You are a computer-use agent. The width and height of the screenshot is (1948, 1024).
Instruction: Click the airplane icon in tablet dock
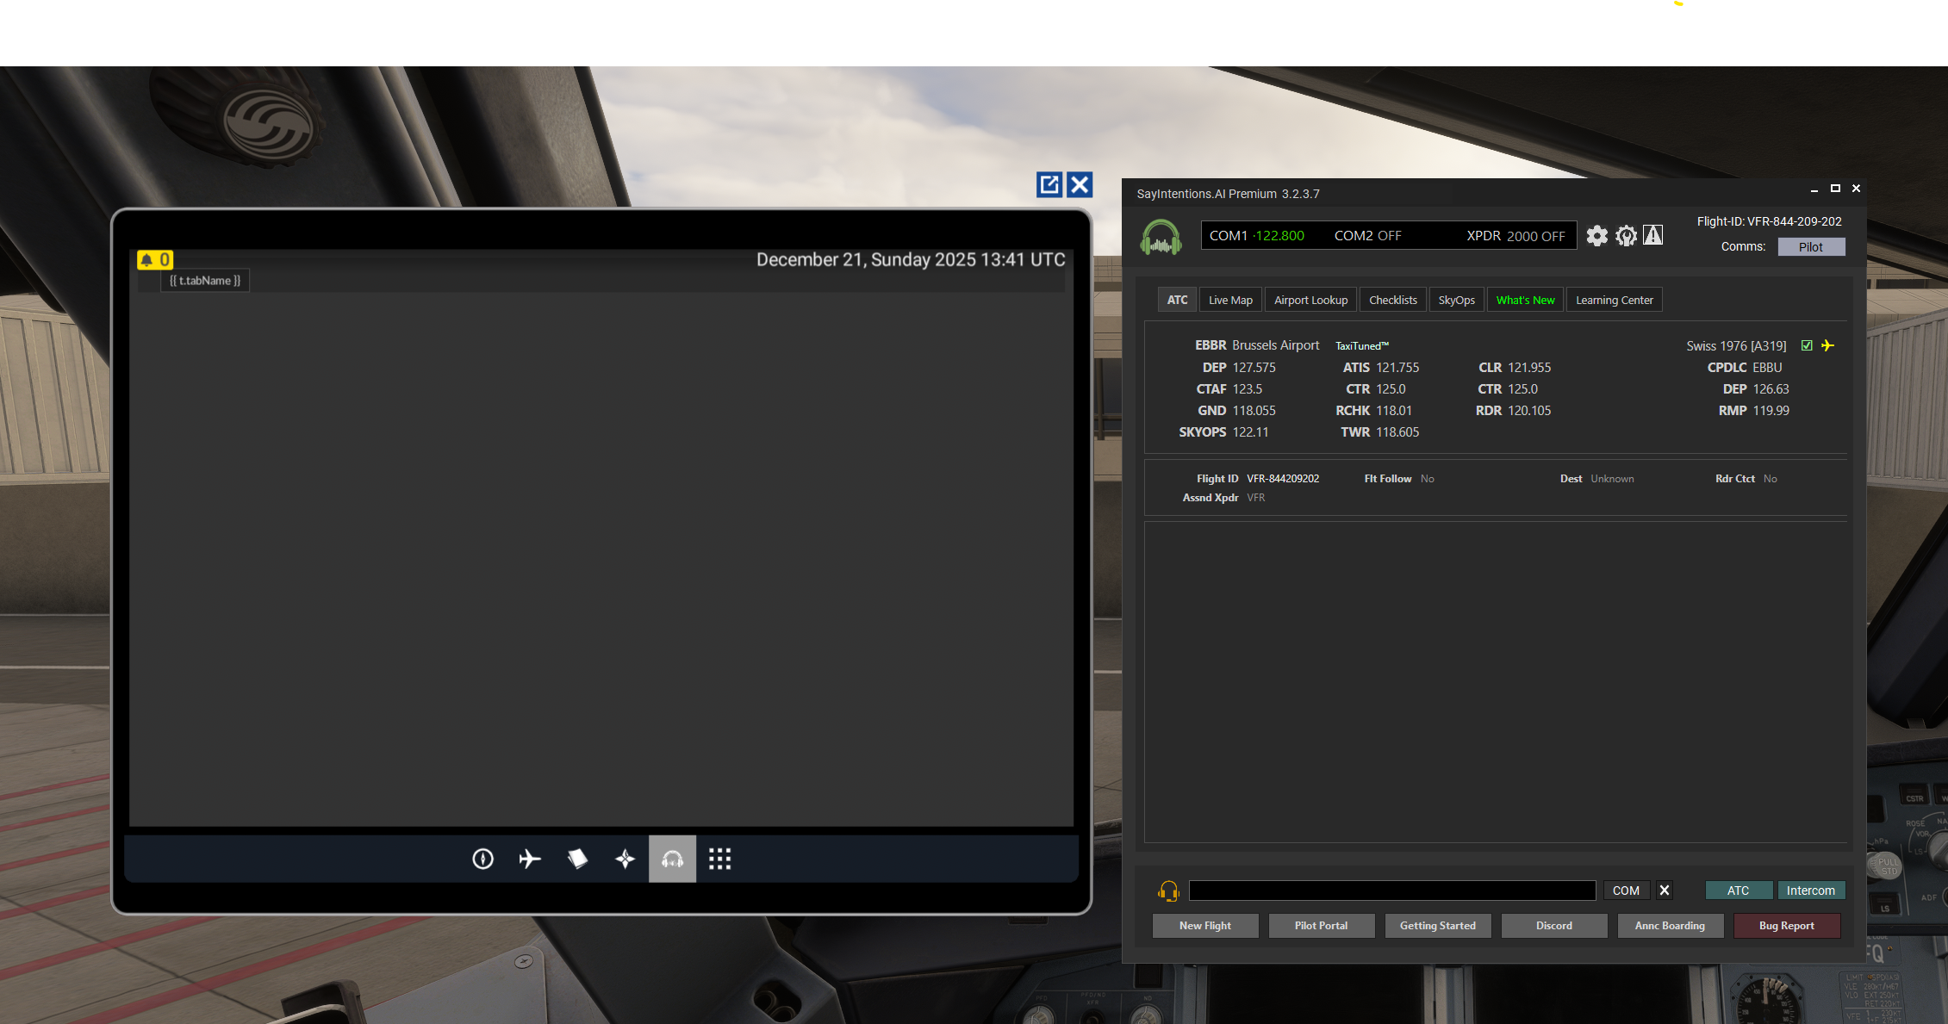[530, 859]
